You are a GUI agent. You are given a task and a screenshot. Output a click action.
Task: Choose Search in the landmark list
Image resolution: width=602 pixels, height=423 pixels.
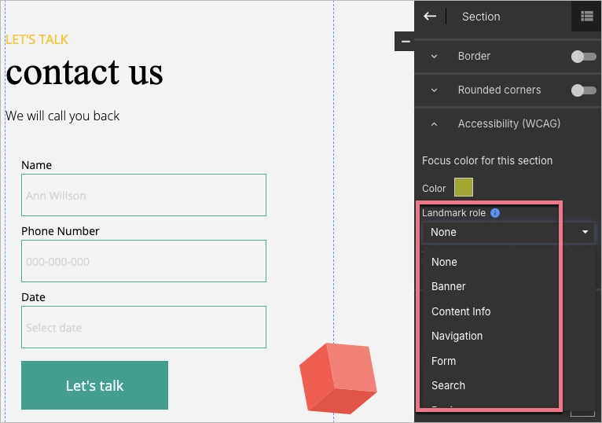tap(448, 385)
